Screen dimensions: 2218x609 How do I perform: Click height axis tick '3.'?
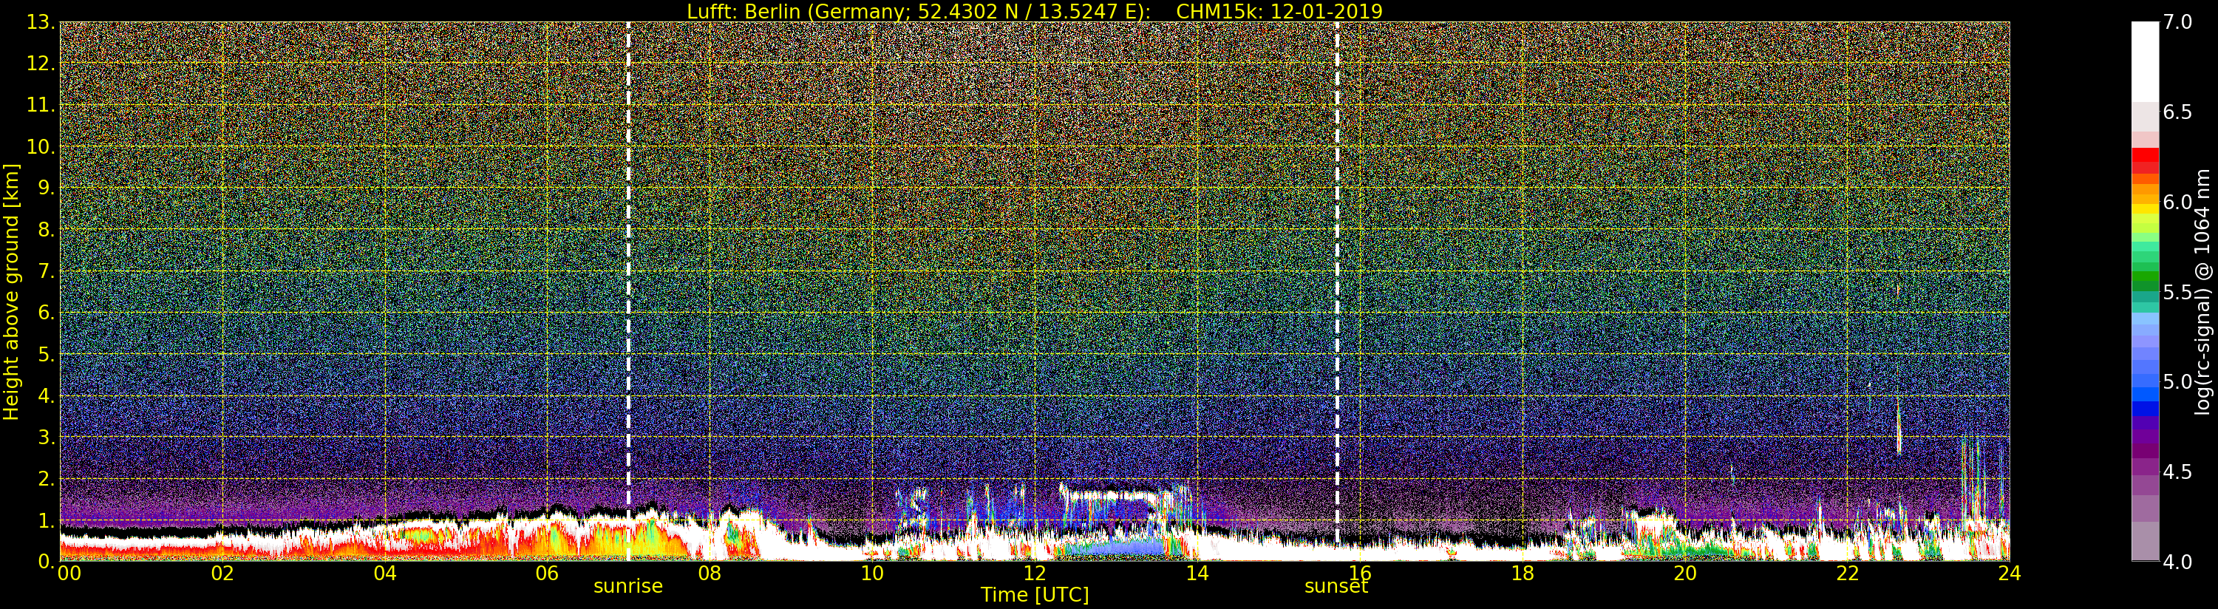pos(47,437)
